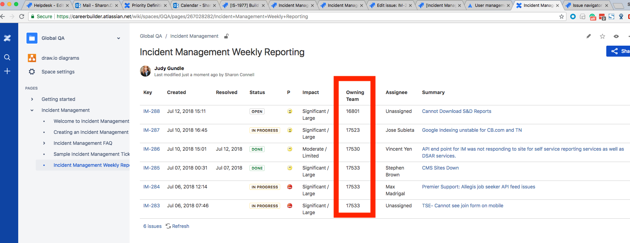This screenshot has width=630, height=243.
Task: Click the priority icon for IM-286
Action: click(x=290, y=149)
